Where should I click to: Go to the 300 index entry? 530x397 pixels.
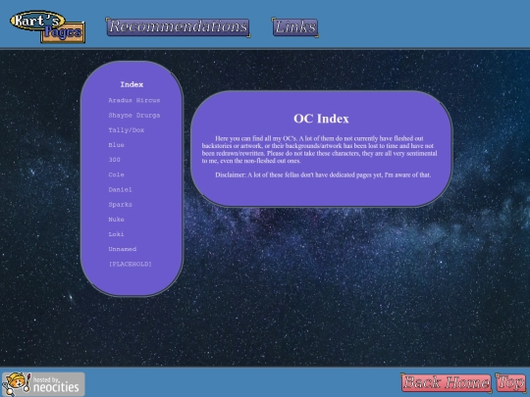(114, 160)
